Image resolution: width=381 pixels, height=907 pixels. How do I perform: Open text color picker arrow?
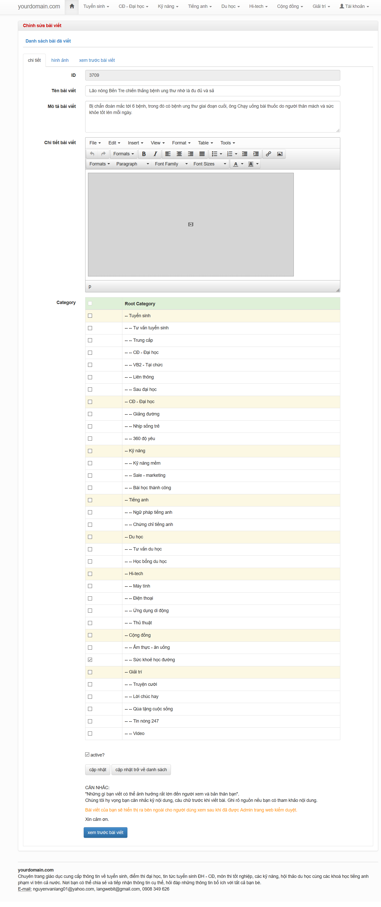242,164
